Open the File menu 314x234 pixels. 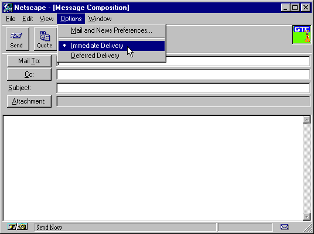tap(11, 19)
